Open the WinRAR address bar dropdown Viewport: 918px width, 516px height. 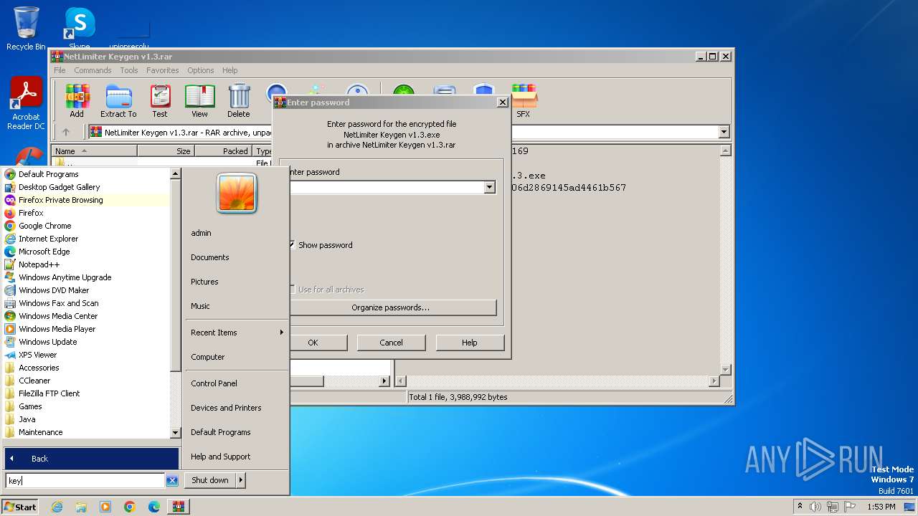[724, 132]
